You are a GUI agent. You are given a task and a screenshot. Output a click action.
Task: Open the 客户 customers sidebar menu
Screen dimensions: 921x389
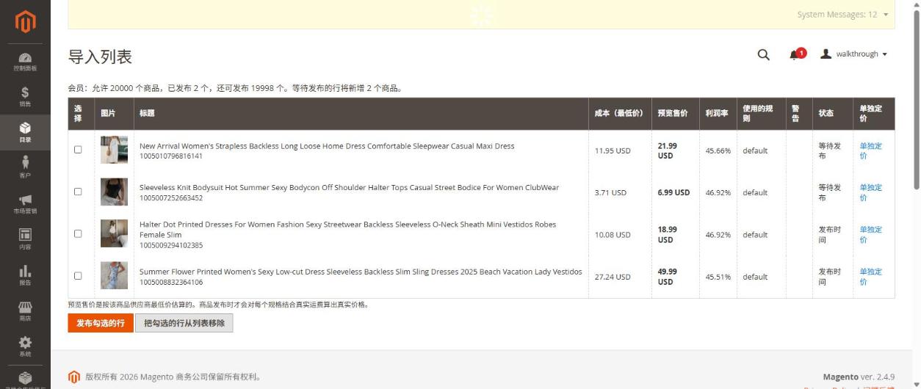(25, 167)
